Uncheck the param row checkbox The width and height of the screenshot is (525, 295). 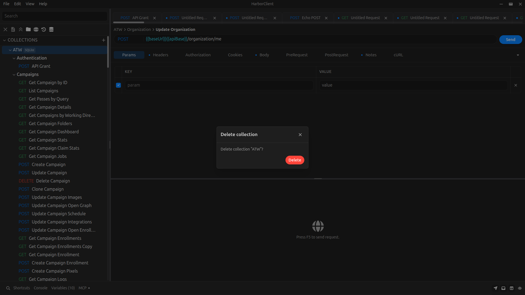point(119,85)
